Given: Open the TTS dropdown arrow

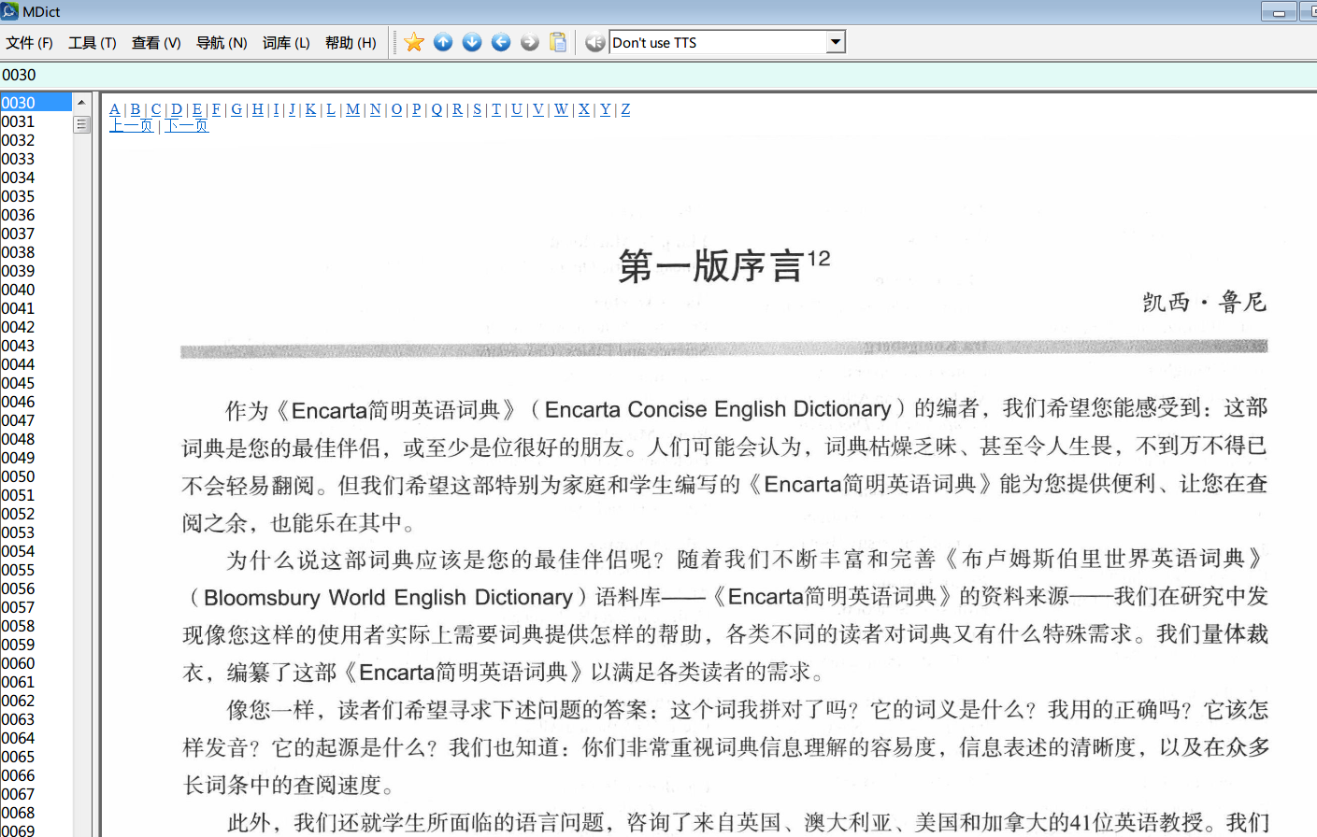Looking at the screenshot, I should pyautogui.click(x=836, y=42).
